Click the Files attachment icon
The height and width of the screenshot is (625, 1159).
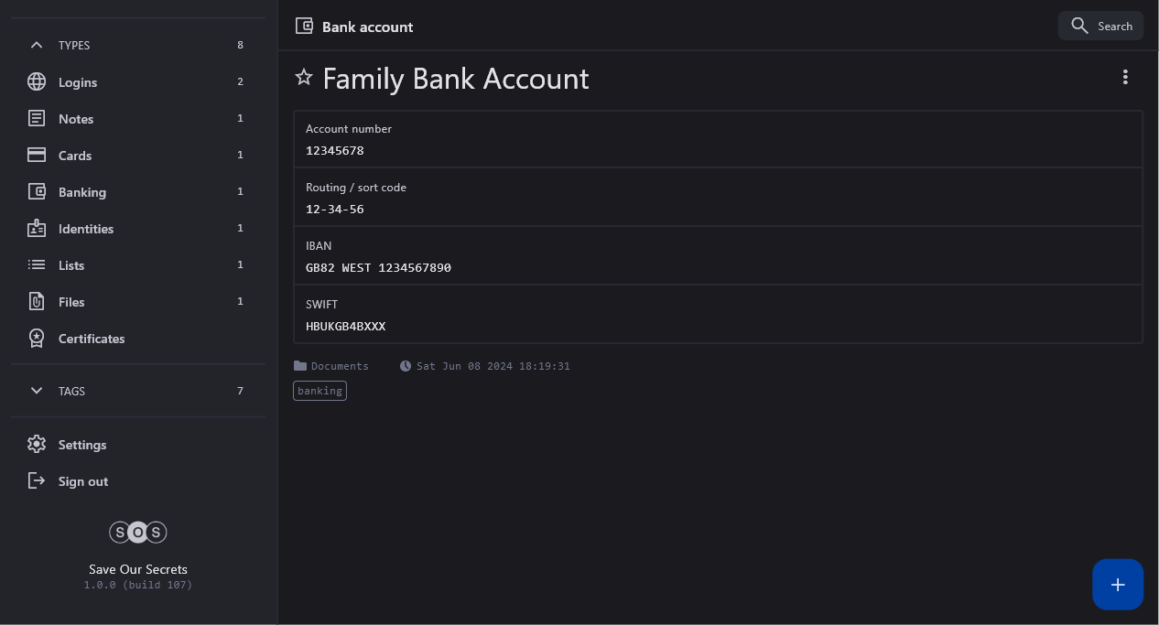37,302
